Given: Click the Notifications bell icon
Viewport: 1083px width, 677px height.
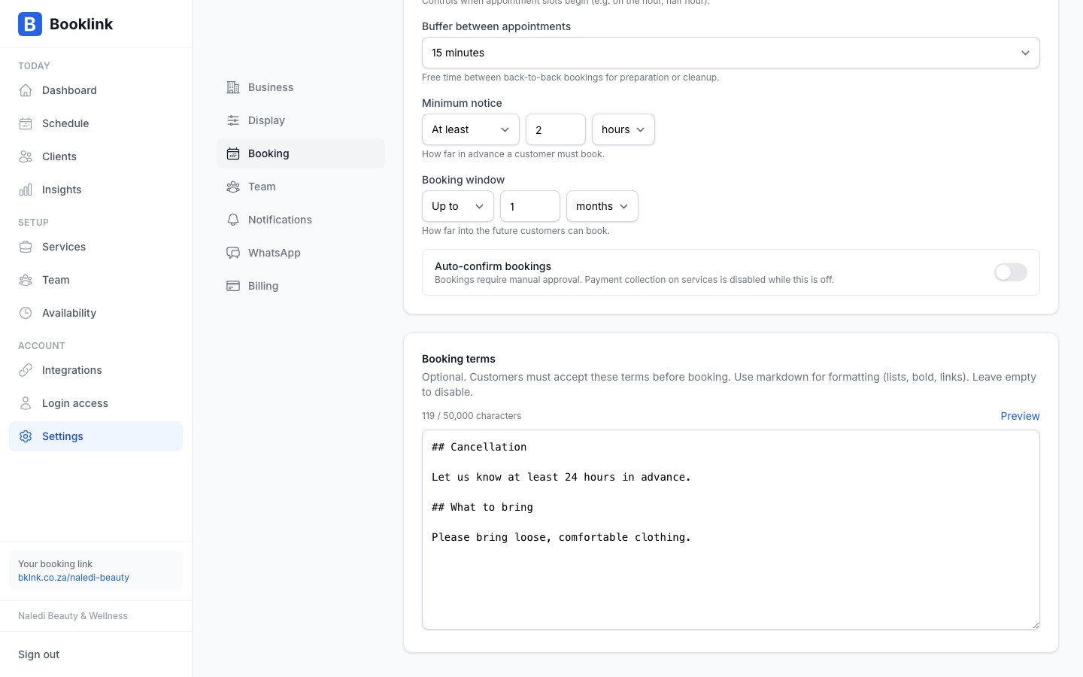Looking at the screenshot, I should pyautogui.click(x=233, y=220).
